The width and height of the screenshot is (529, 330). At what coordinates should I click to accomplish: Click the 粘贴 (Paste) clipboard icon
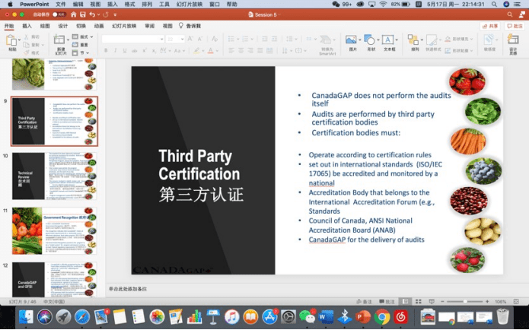12,41
